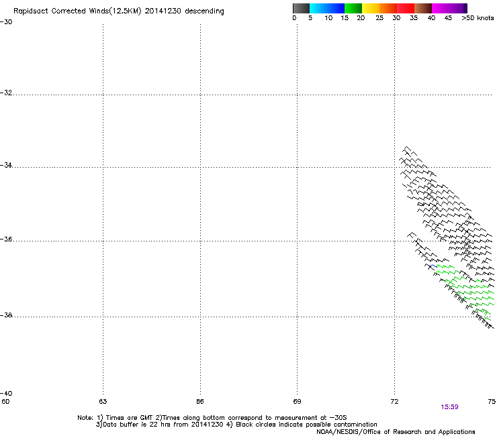Click the single blue wind barb
Image resolution: width=497 pixels, height=436 pixels.
[434, 266]
